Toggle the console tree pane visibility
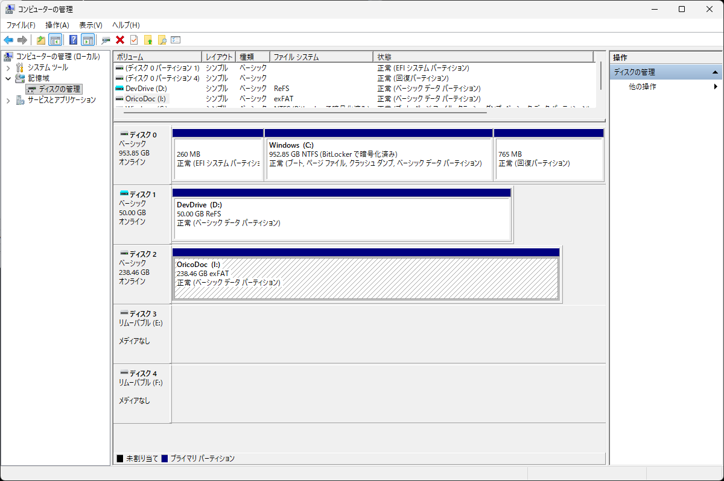 pos(54,40)
